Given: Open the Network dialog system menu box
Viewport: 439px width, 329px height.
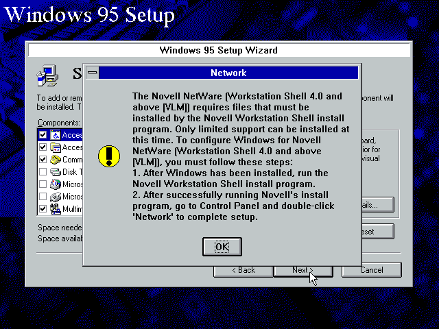Looking at the screenshot, I should [x=92, y=73].
